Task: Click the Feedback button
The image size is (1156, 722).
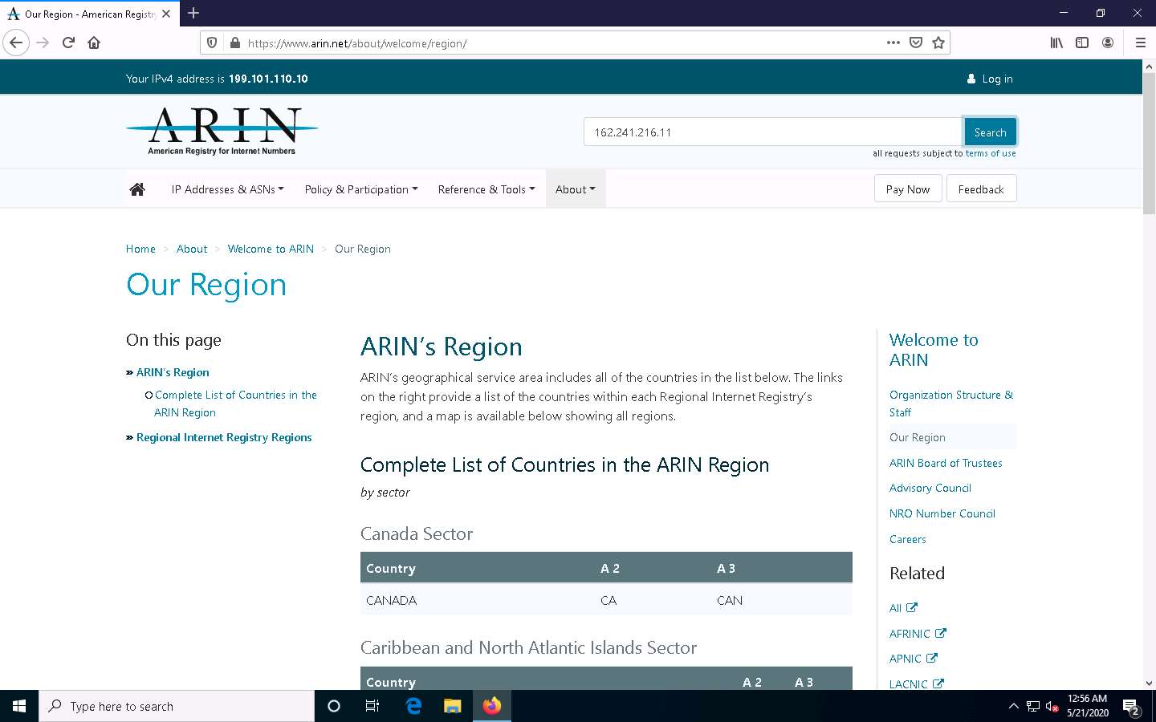Action: (981, 189)
